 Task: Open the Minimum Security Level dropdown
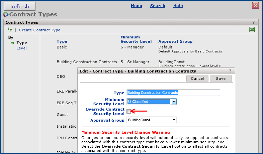174,102
